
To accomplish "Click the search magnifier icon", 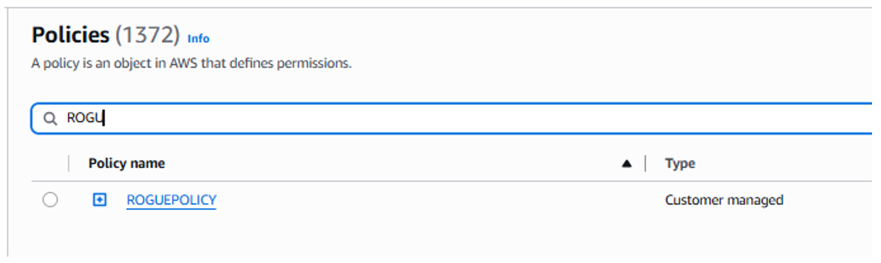I will [x=49, y=118].
